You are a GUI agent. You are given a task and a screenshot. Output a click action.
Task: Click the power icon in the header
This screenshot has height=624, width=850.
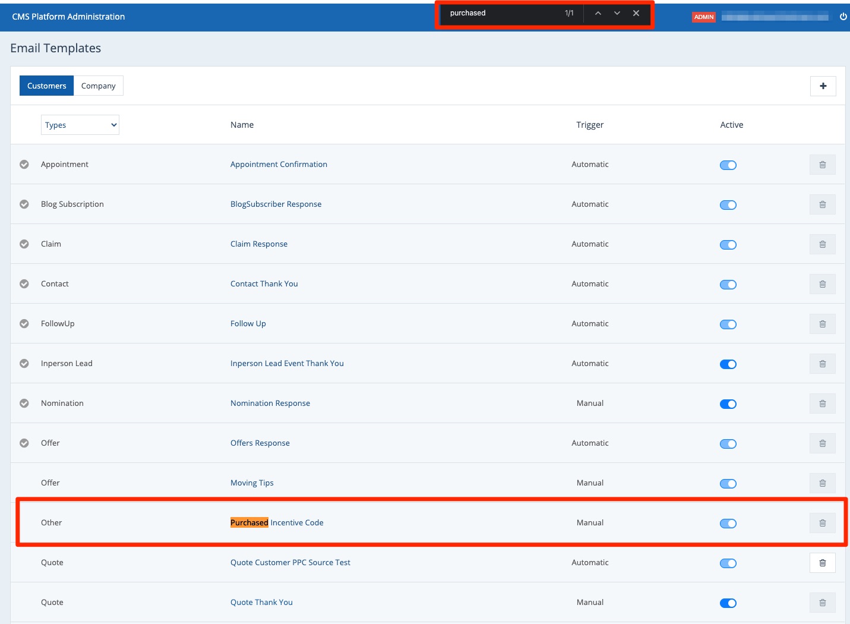843,17
